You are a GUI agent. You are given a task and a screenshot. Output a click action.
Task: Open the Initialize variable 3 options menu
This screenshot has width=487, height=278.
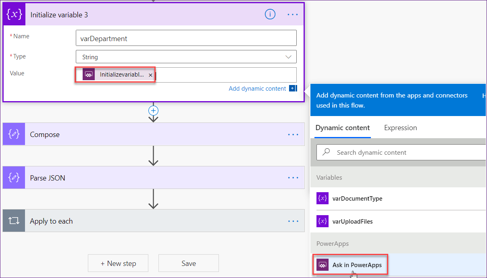point(293,14)
